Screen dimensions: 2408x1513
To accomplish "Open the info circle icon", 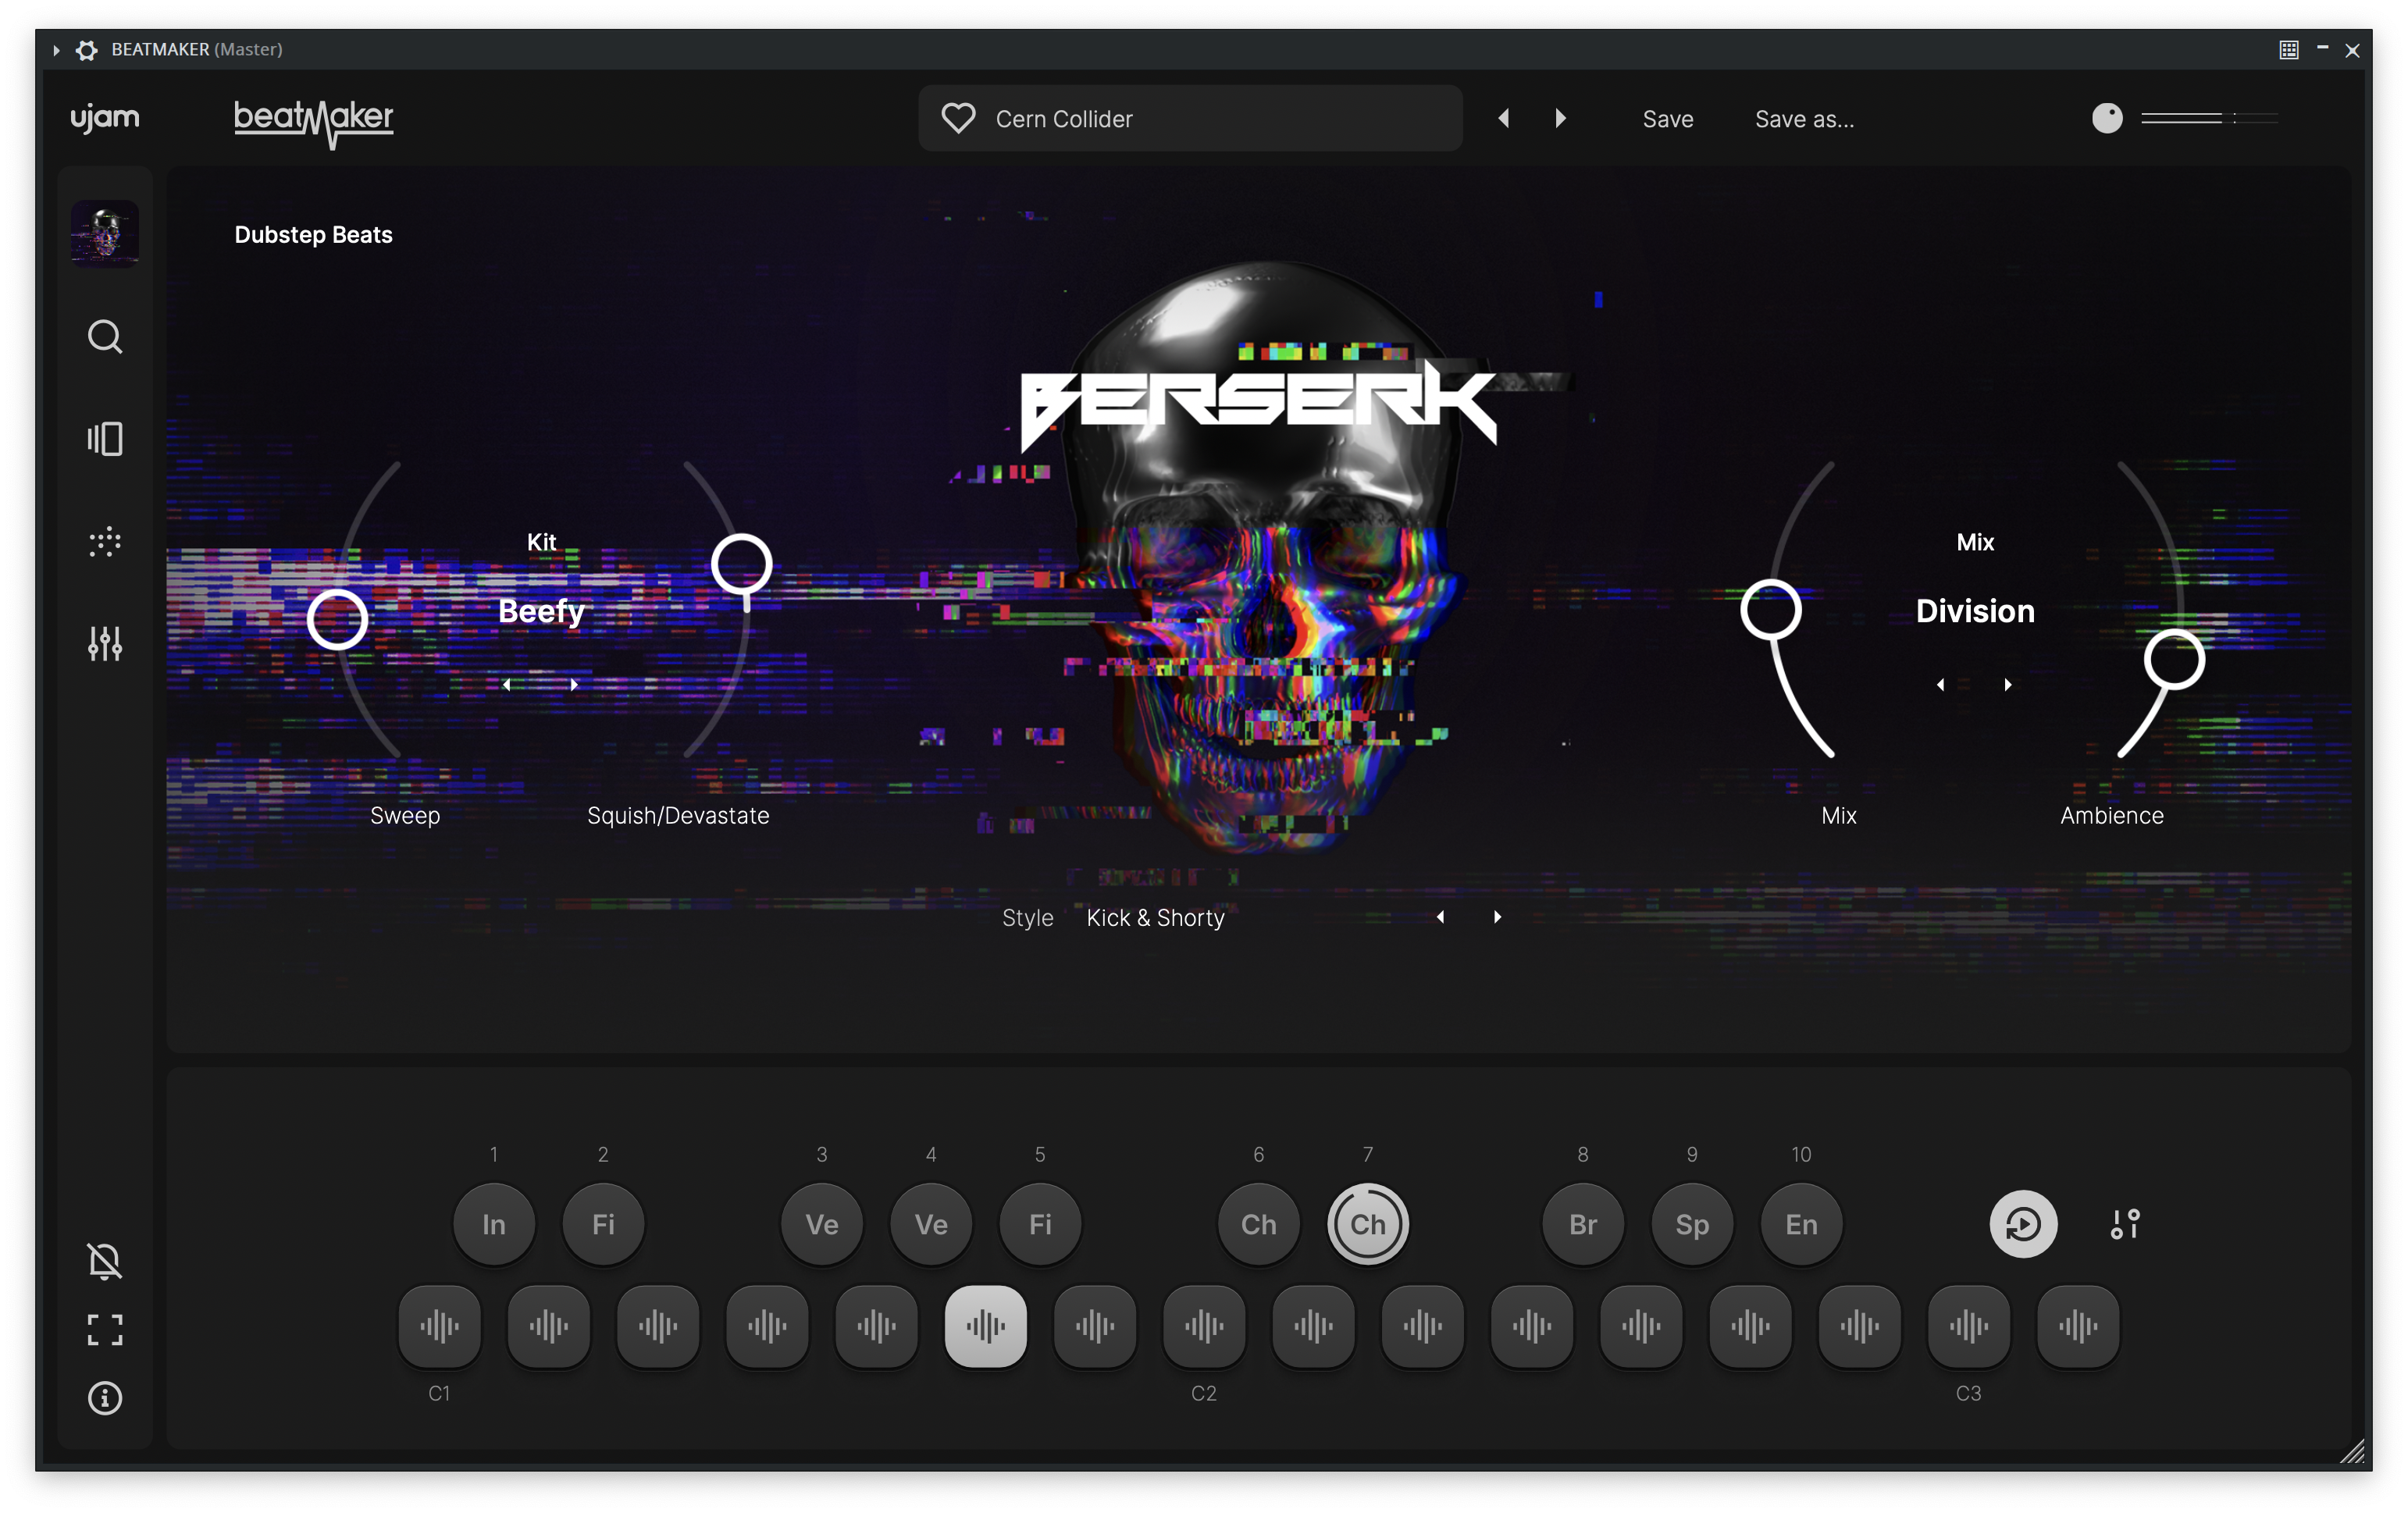I will tap(105, 1397).
